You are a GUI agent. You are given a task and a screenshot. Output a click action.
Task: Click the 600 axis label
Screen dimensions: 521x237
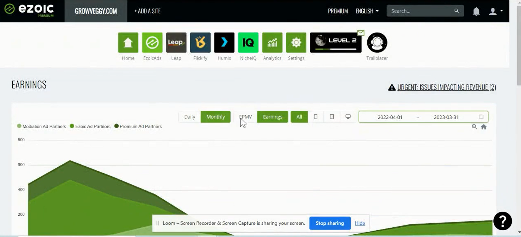coord(21,165)
